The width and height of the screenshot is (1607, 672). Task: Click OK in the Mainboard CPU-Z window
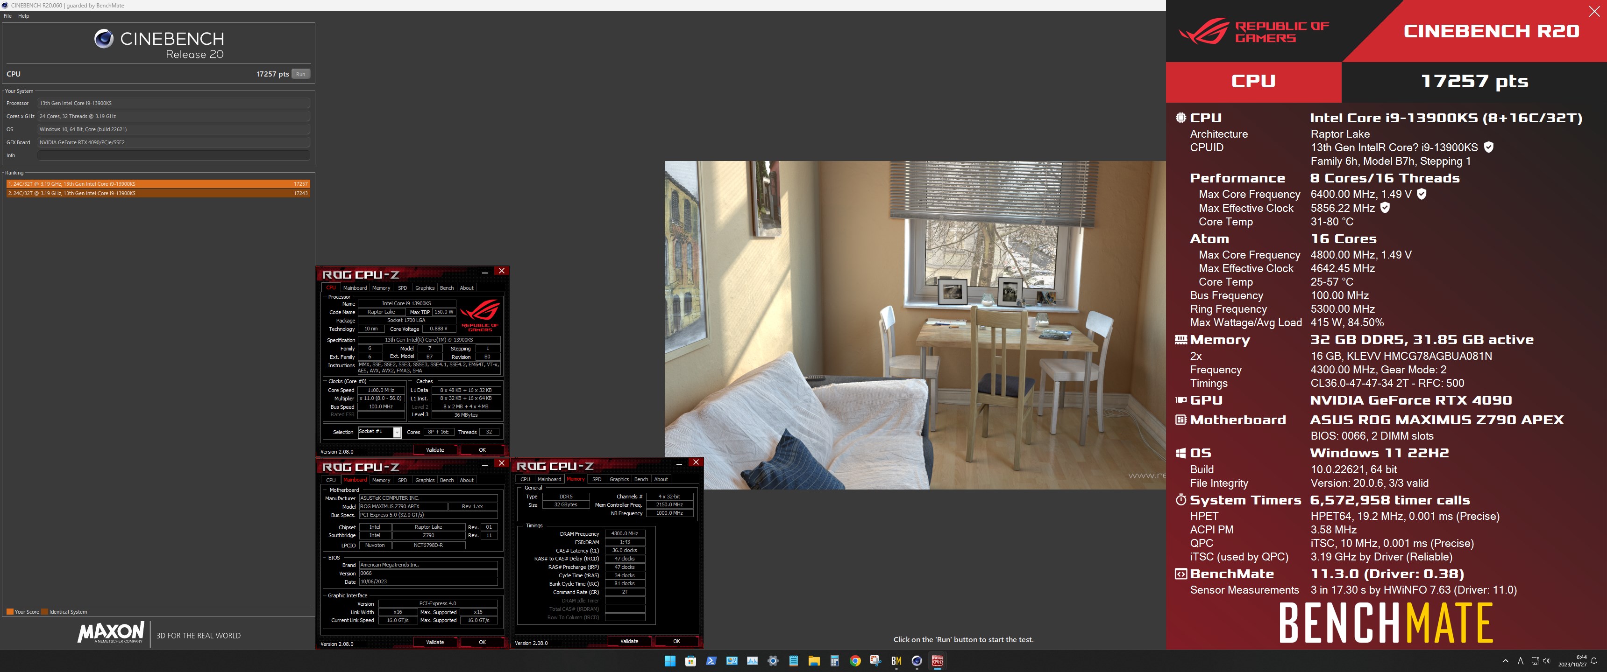tap(482, 642)
